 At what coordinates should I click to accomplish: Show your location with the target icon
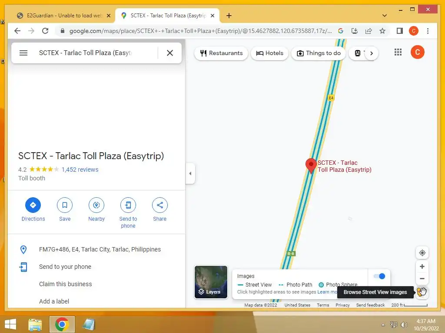pyautogui.click(x=422, y=253)
